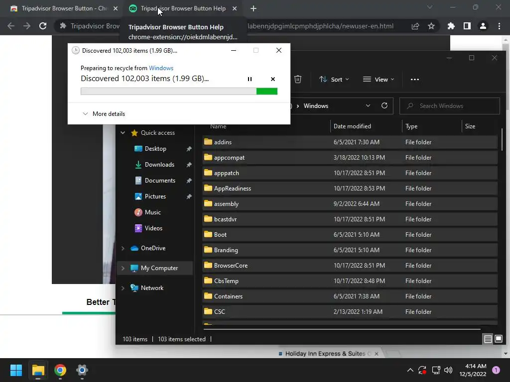Sort by Date modified column header
The height and width of the screenshot is (382, 510).
[352, 126]
